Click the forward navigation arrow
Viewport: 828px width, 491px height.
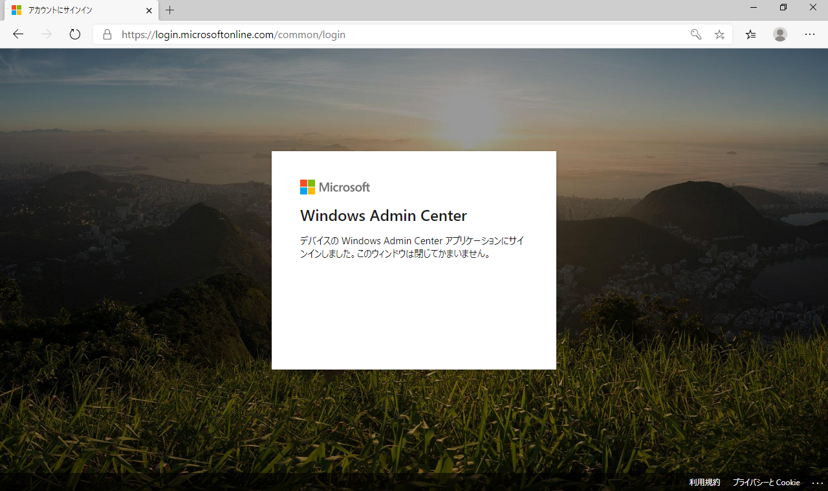[x=47, y=34]
